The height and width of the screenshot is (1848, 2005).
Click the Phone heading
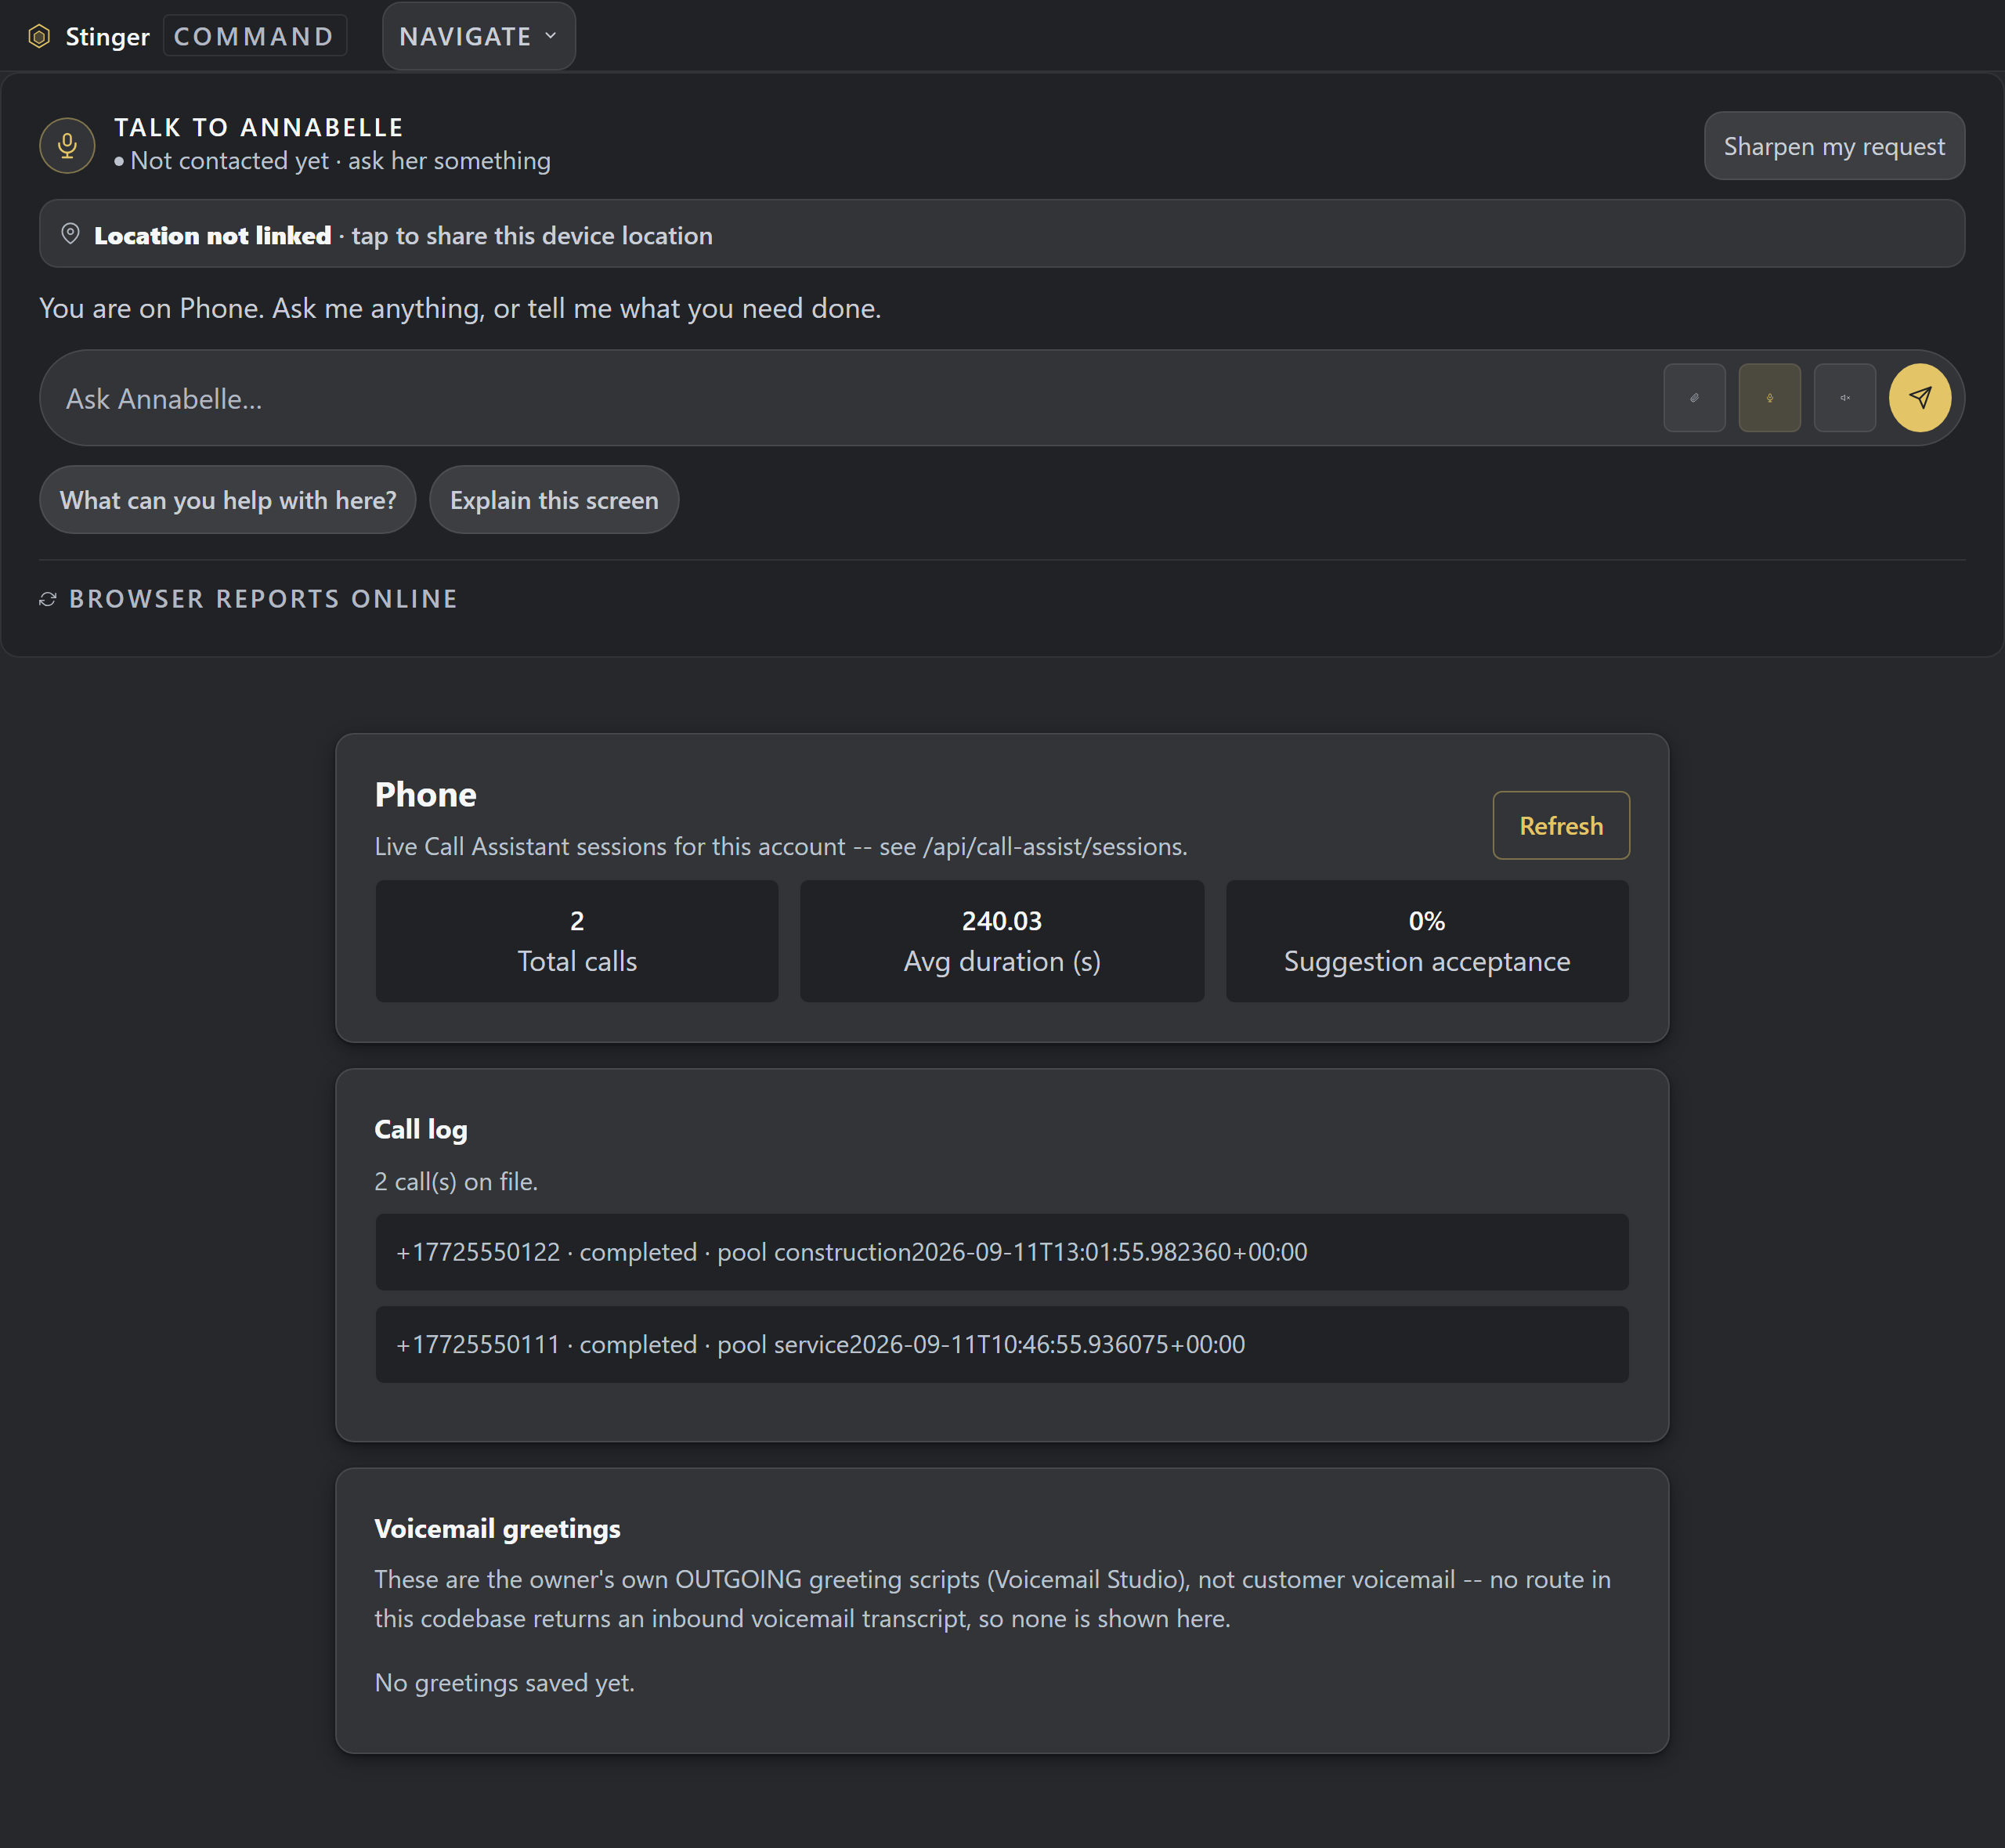click(x=425, y=795)
